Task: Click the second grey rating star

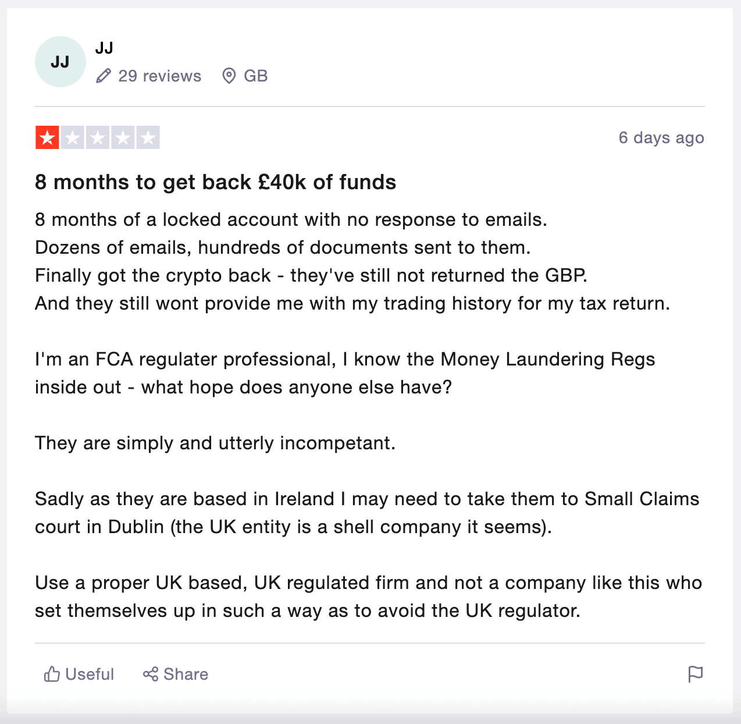Action: click(x=73, y=138)
